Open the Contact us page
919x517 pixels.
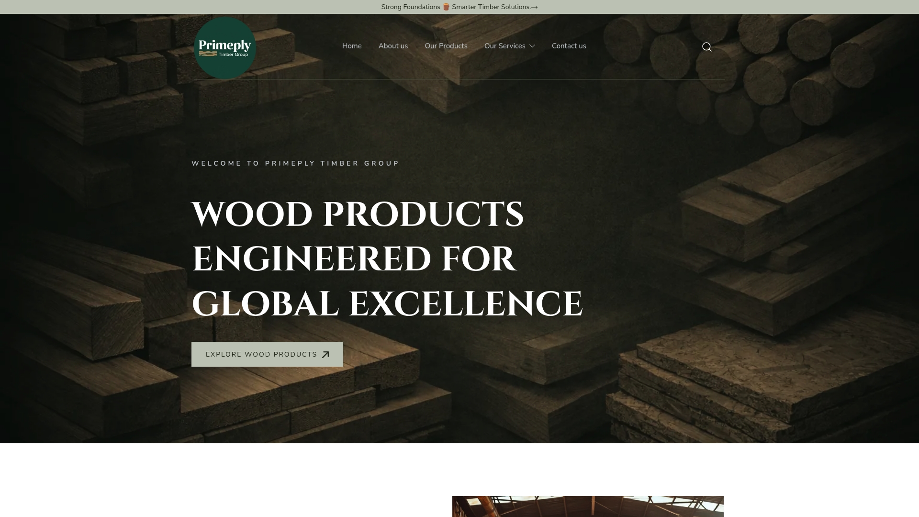tap(569, 46)
